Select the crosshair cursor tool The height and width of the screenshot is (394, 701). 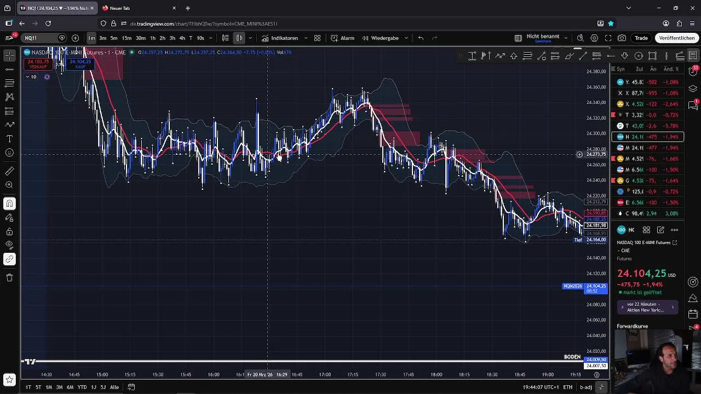click(x=9, y=55)
